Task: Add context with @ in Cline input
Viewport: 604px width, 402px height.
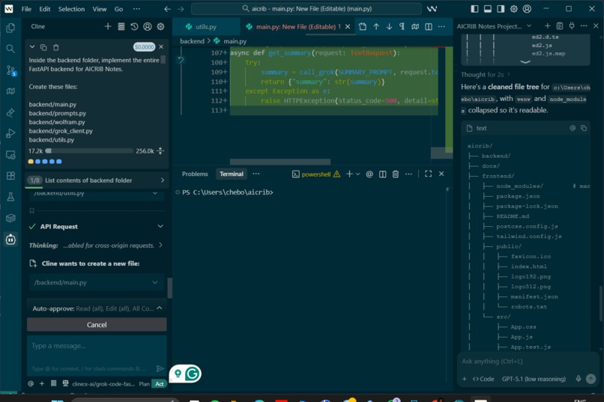Action: 31,383
